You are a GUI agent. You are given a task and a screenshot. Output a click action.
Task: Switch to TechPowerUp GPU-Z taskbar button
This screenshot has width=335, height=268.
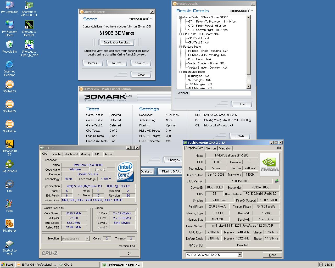point(122,265)
